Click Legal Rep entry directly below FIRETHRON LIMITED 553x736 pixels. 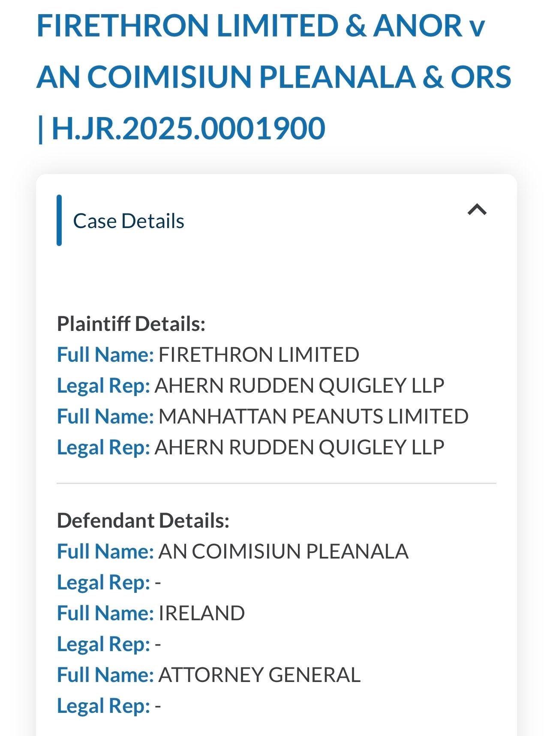299,386
